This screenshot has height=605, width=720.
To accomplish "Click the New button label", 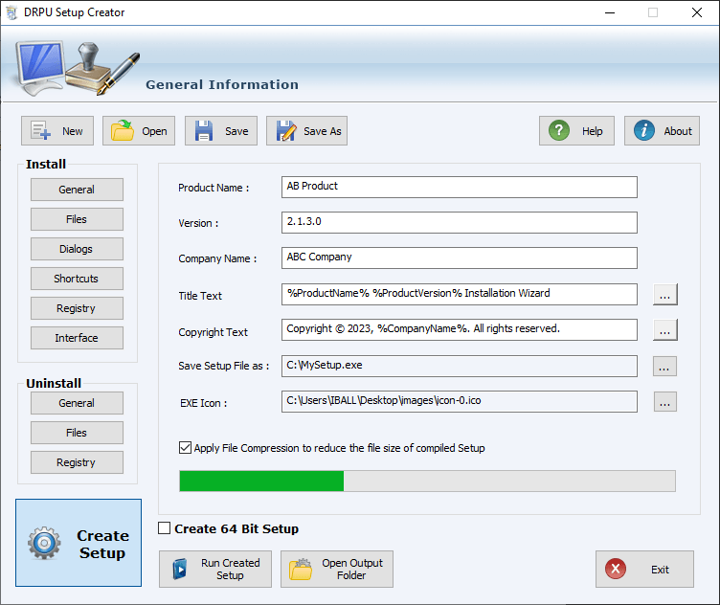I will tap(73, 131).
